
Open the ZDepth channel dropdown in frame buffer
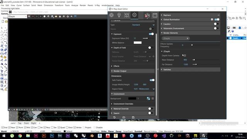(x=17, y=16)
